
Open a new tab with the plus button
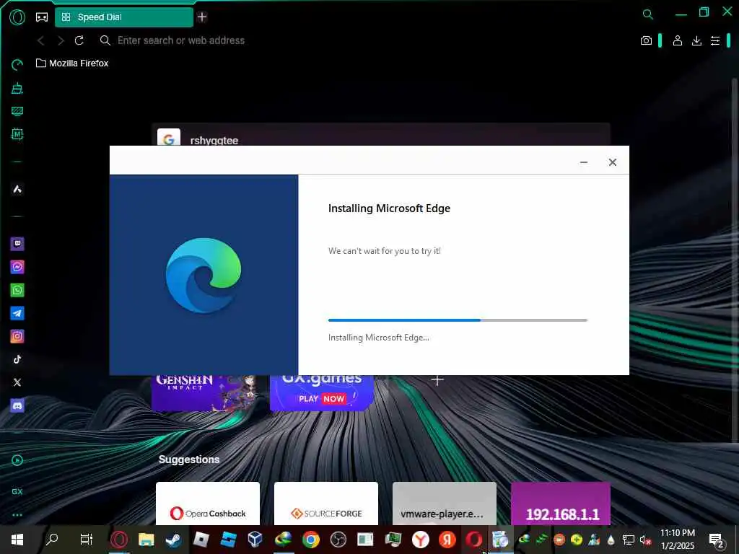click(202, 17)
